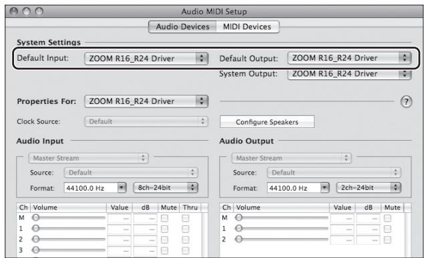Image resolution: width=424 pixels, height=258 pixels.
Task: Minimize the Audio MIDI Setup window
Action: coord(27,11)
